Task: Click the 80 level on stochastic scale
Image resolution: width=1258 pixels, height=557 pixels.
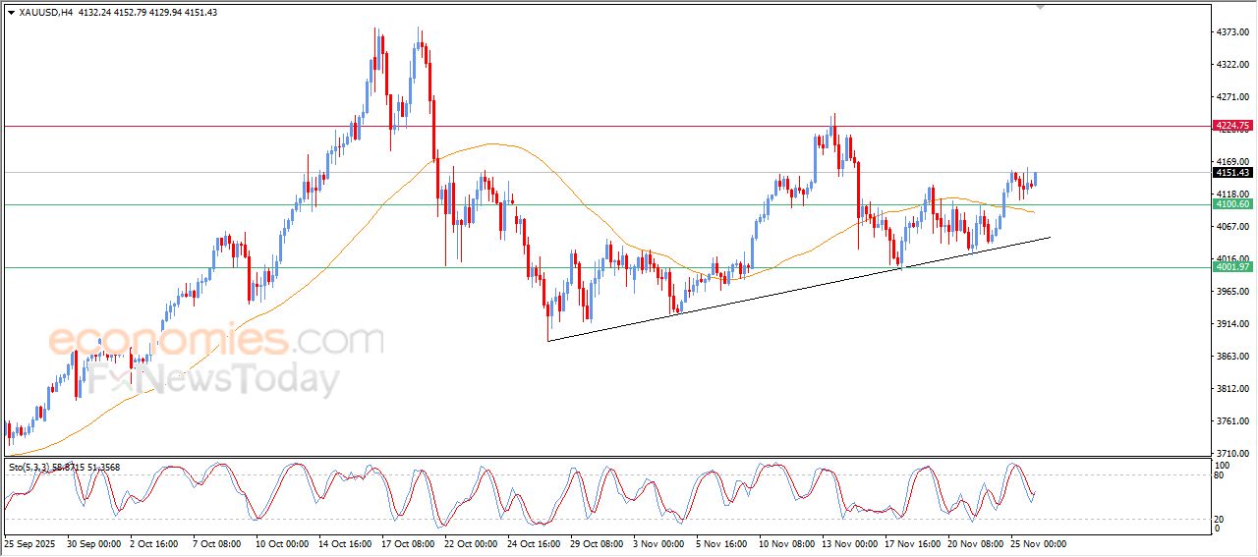Action: click(x=1221, y=475)
